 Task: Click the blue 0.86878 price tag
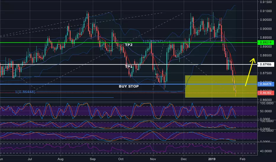click(266, 84)
